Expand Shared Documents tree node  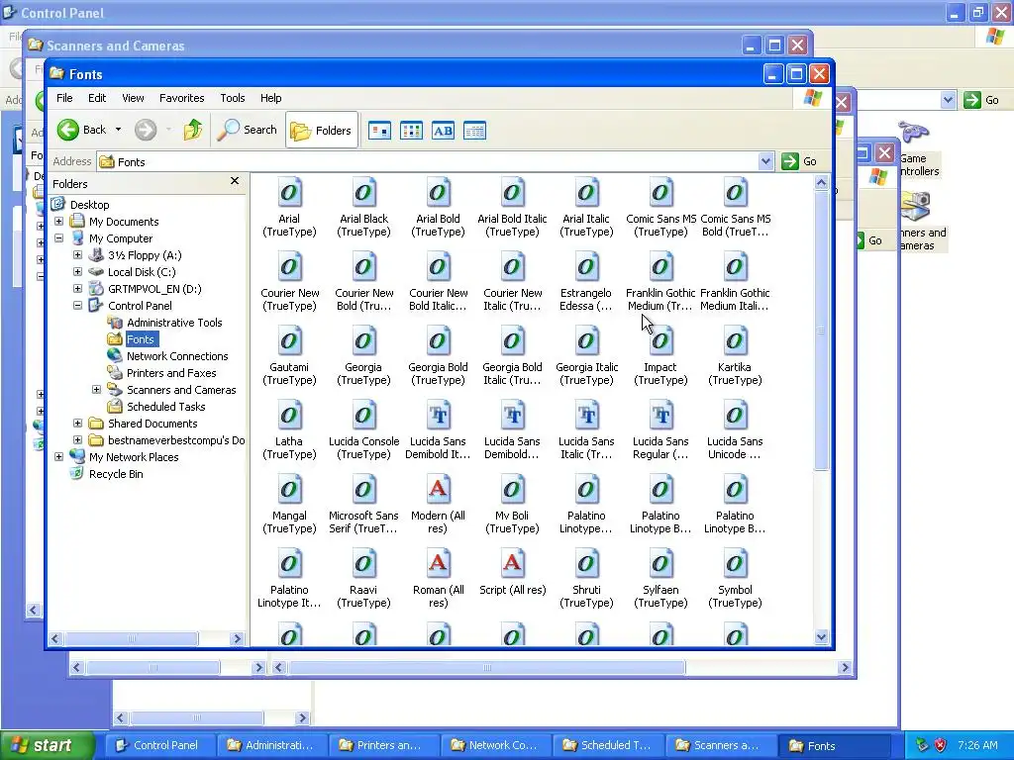click(x=77, y=424)
